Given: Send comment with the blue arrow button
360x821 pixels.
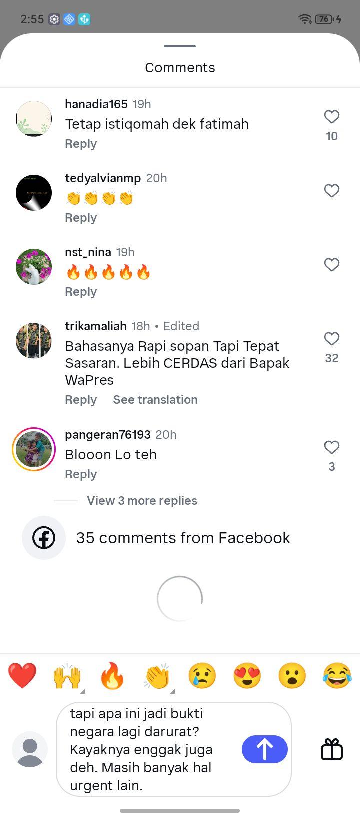Looking at the screenshot, I should pos(265,749).
